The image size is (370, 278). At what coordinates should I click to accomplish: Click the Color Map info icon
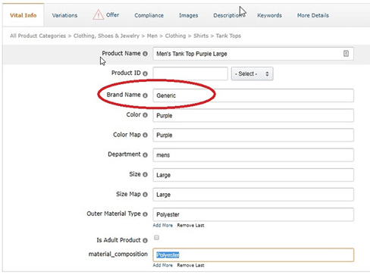pyautogui.click(x=145, y=135)
